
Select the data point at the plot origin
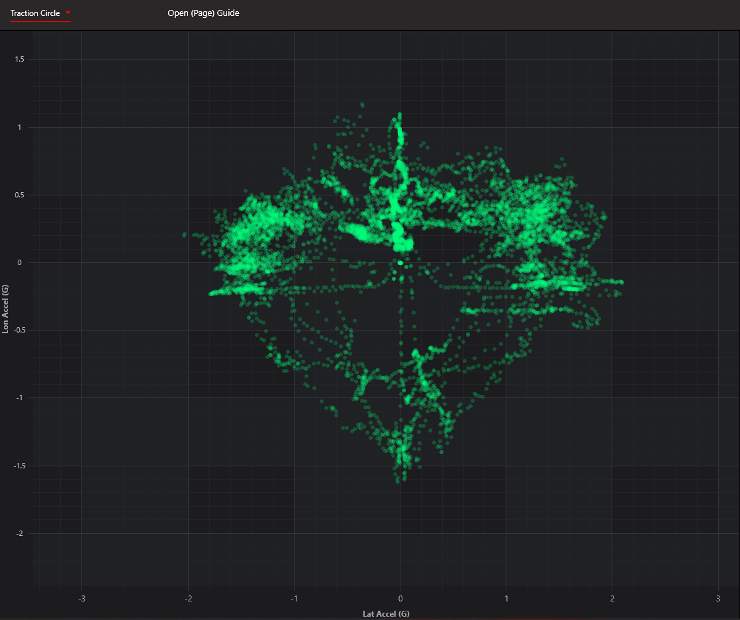coord(400,263)
